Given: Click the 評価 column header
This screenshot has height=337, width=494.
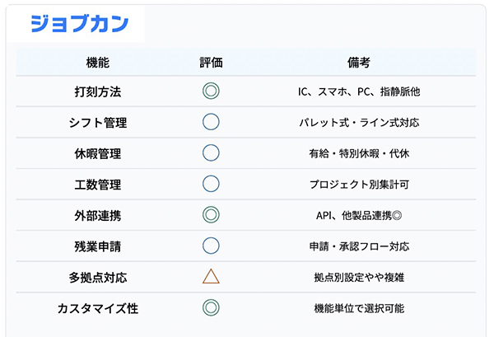Looking at the screenshot, I should tap(211, 62).
